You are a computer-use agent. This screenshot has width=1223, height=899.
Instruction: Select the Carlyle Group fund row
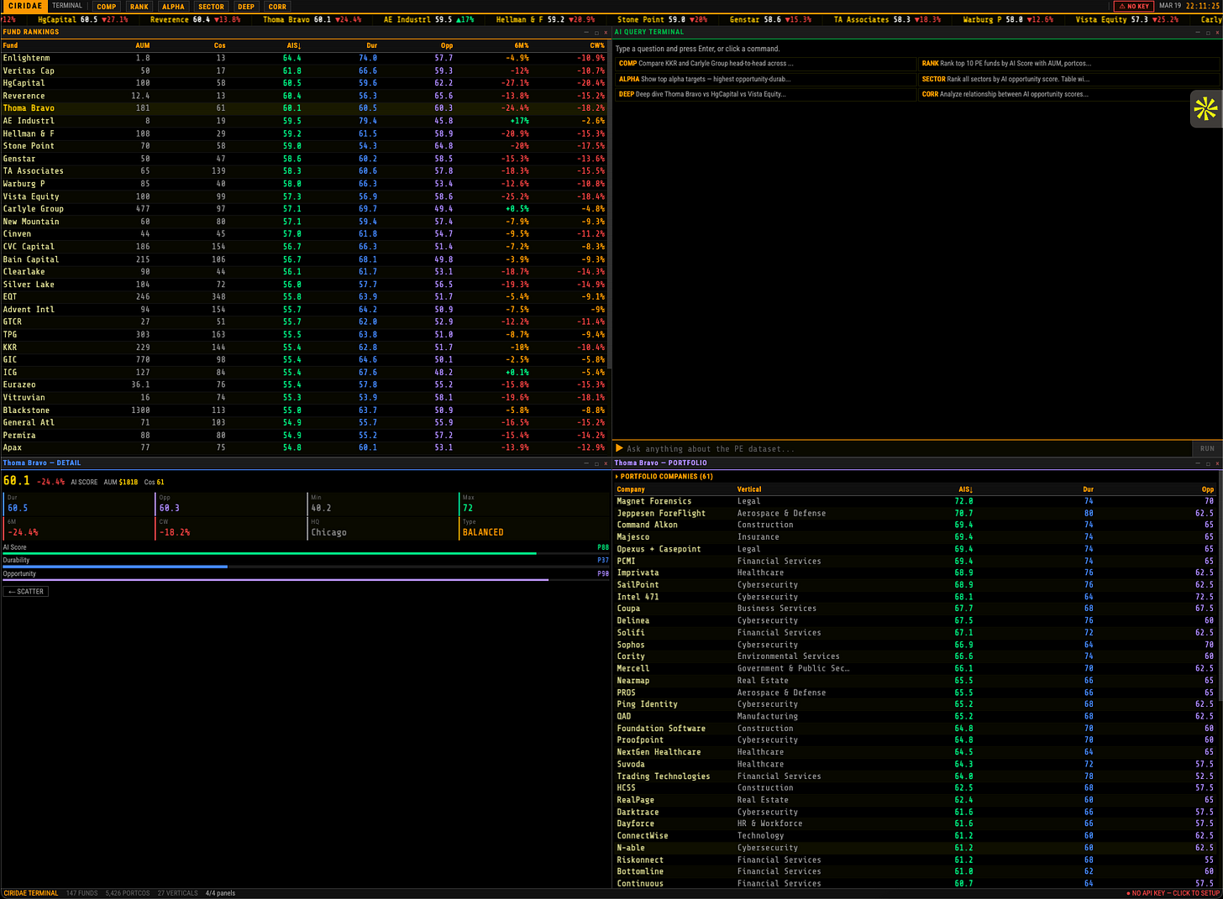(304, 209)
